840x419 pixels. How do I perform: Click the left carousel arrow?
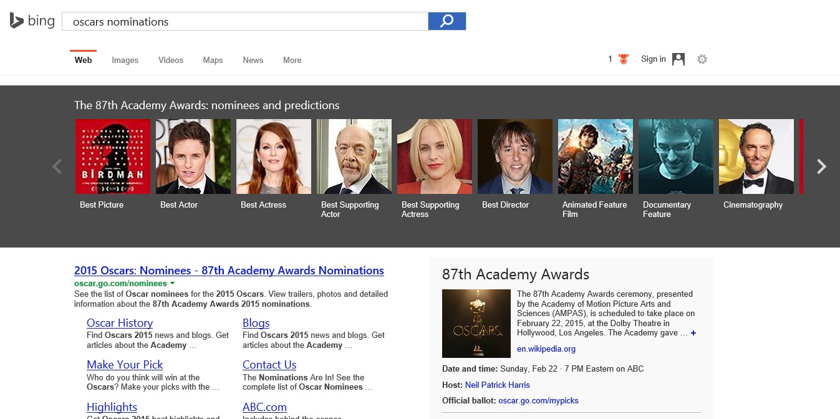[56, 166]
